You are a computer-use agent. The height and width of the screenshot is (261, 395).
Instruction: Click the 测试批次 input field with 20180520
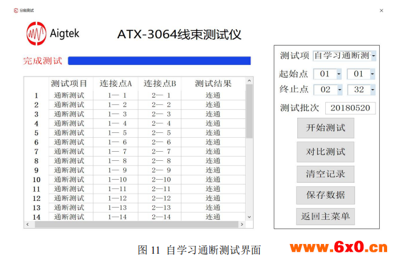coord(350,108)
